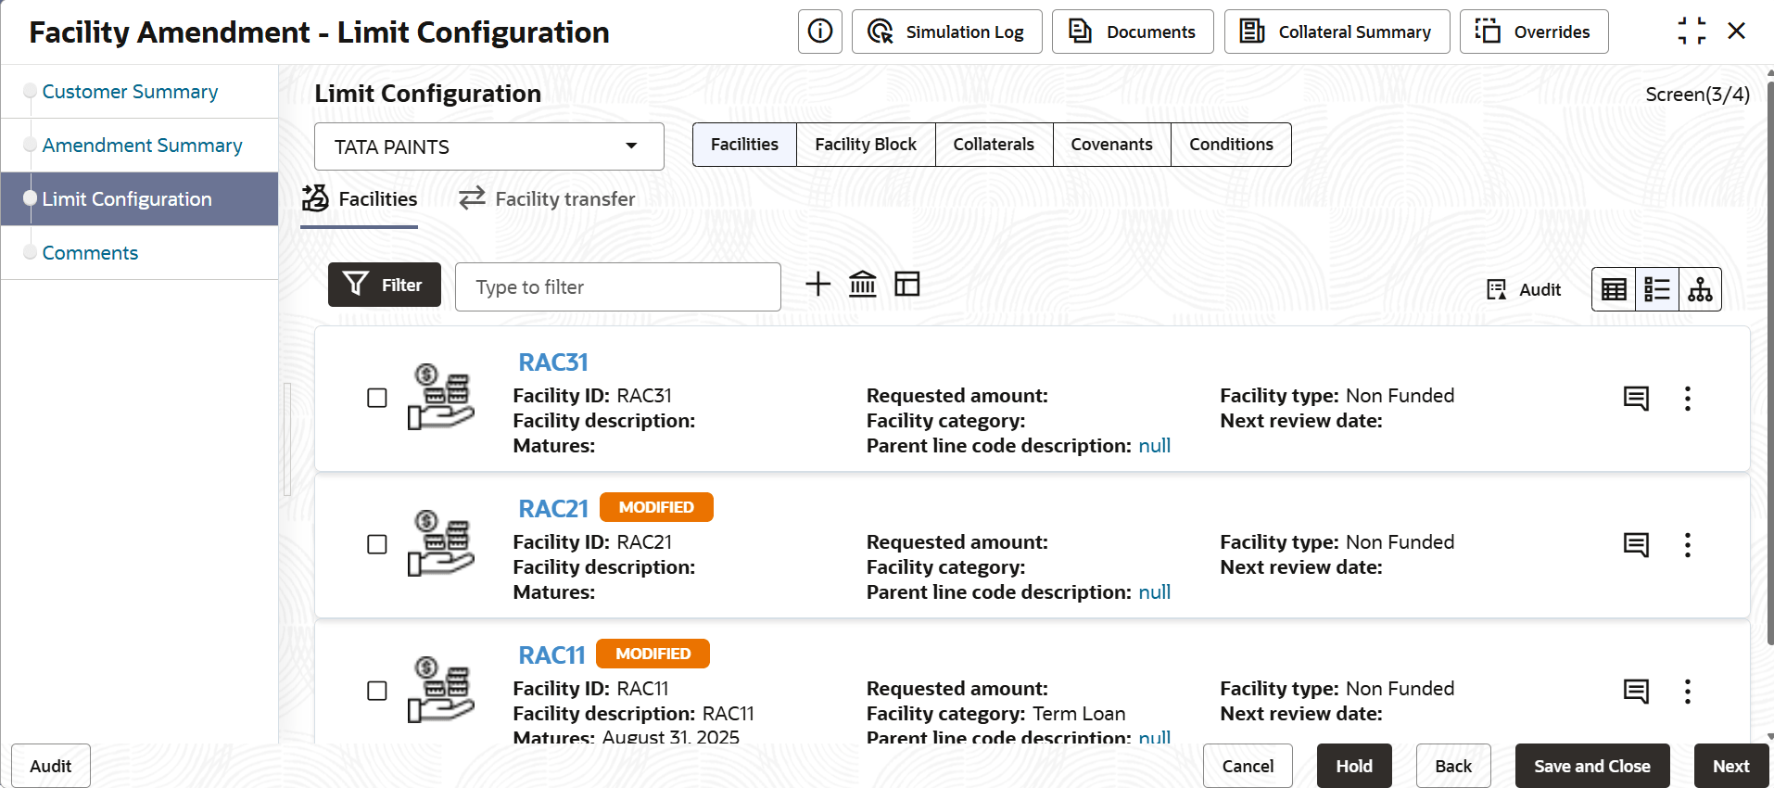
Task: Switch to the Collaterals tab
Action: point(994,145)
